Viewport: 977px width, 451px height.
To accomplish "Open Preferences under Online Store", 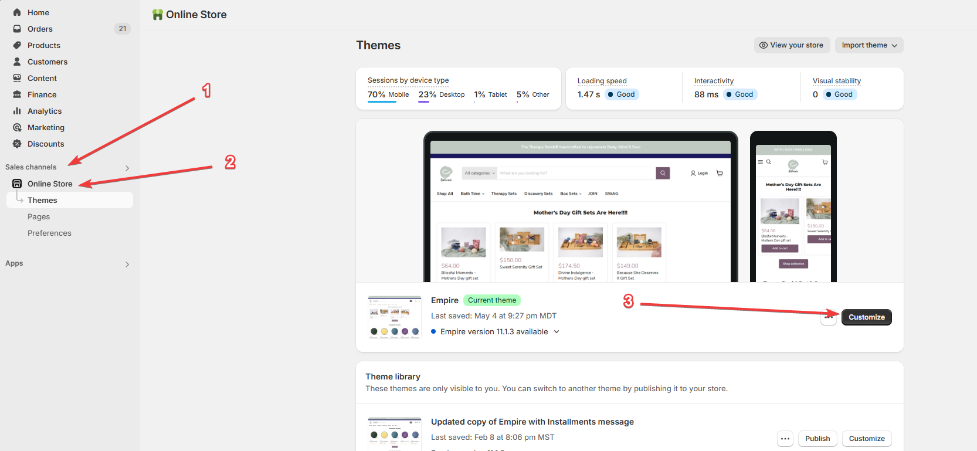I will [x=49, y=233].
